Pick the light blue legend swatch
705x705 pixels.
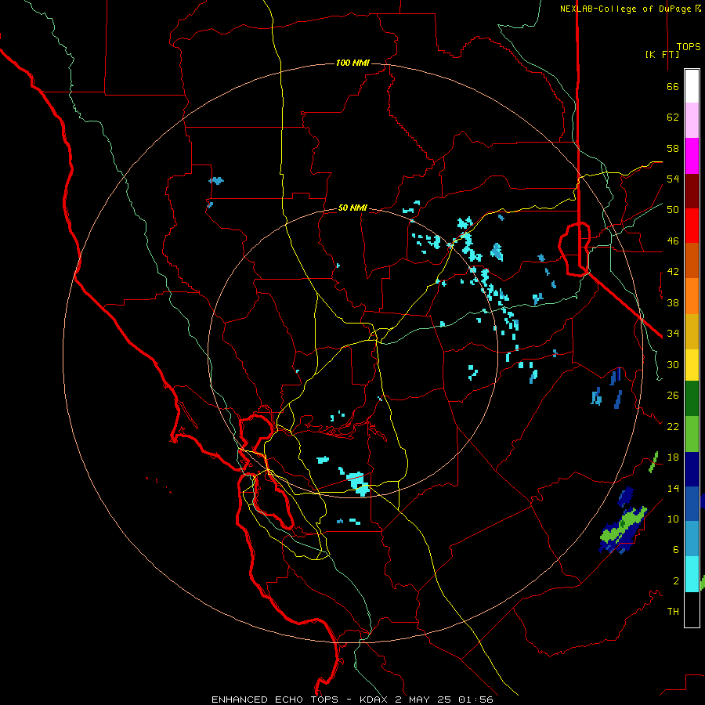692,538
